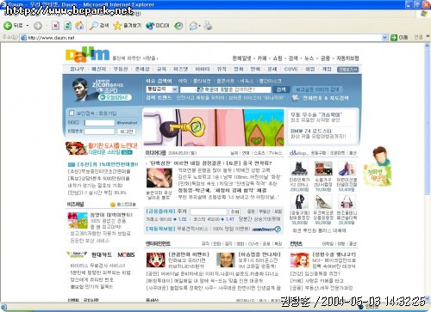431x312 pixels.
Task: Click the Stop loading icon
Action: point(55,26)
